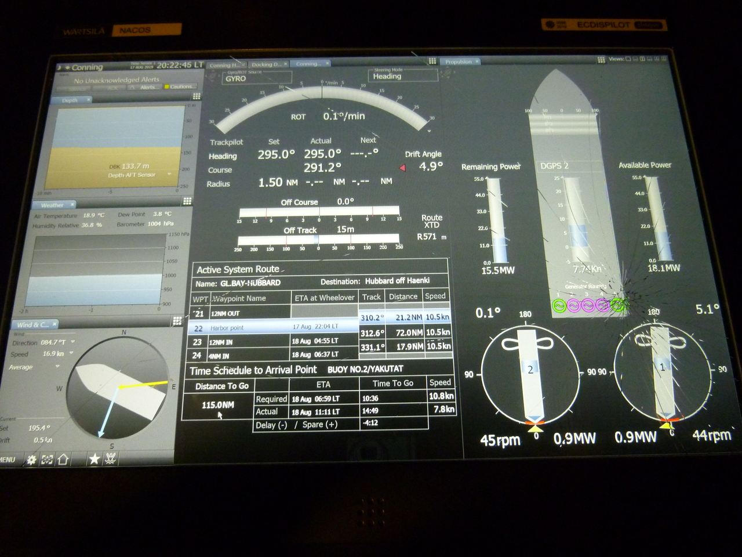This screenshot has width=742, height=557.
Task: Expand the wind Direction dropdown arrow
Action: (x=73, y=342)
